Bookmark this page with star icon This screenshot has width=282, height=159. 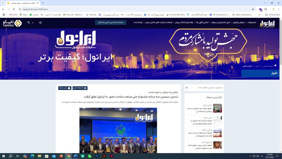253,9
